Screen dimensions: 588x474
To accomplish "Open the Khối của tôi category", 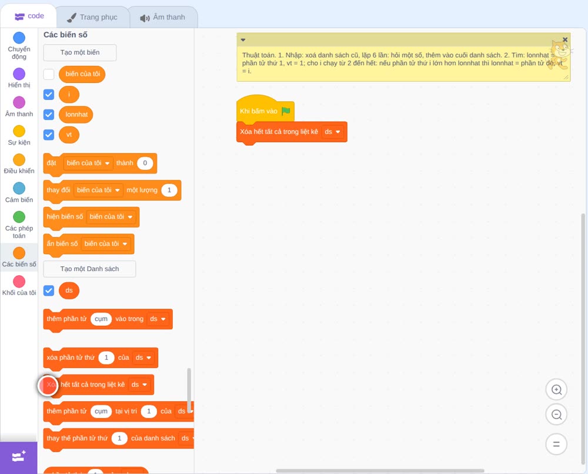I will point(19,286).
